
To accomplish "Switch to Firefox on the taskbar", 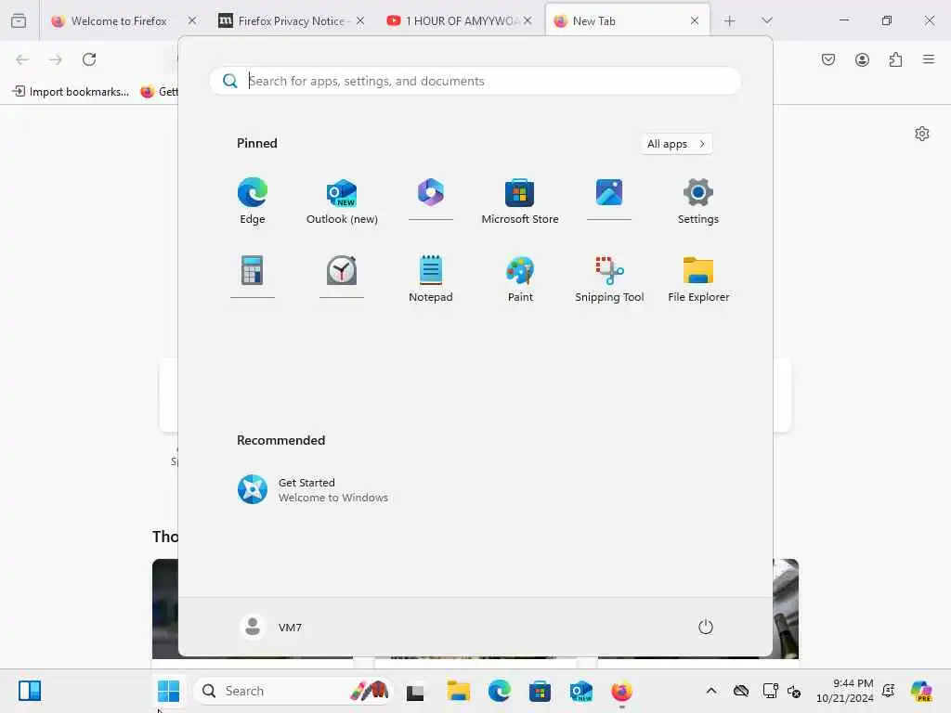I will coord(621,691).
